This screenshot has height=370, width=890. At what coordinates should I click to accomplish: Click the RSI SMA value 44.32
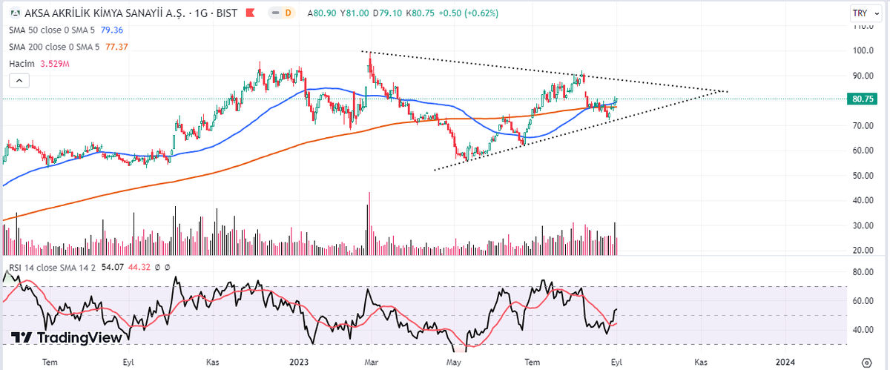[141, 266]
